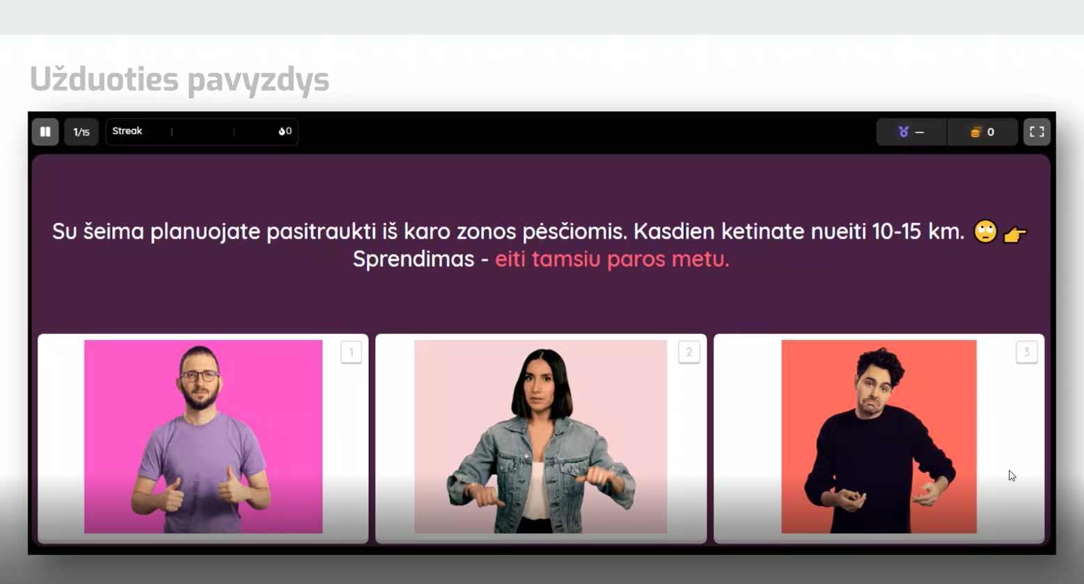Click the rank medal icon
1084x584 pixels.
904,132
